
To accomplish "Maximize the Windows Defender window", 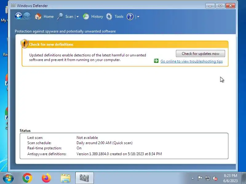I will (220, 6).
